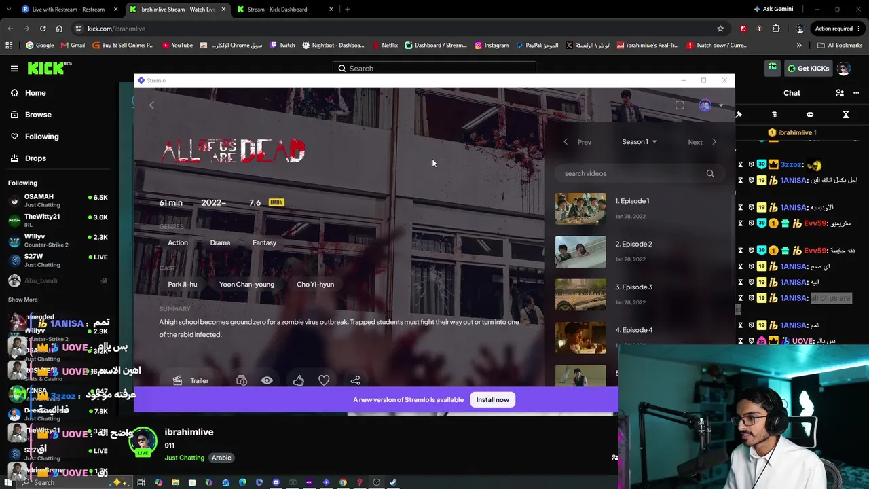This screenshot has height=489, width=869.
Task: Switch to the Live with Restream tab
Action: (68, 10)
